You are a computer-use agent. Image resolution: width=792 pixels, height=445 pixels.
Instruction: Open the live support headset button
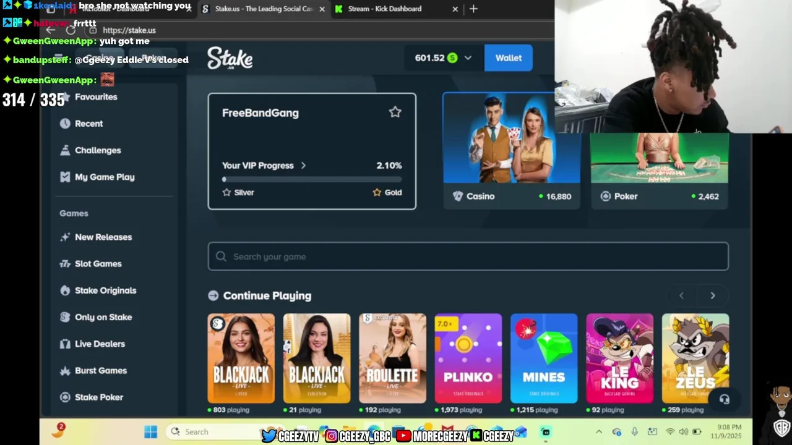click(x=724, y=399)
